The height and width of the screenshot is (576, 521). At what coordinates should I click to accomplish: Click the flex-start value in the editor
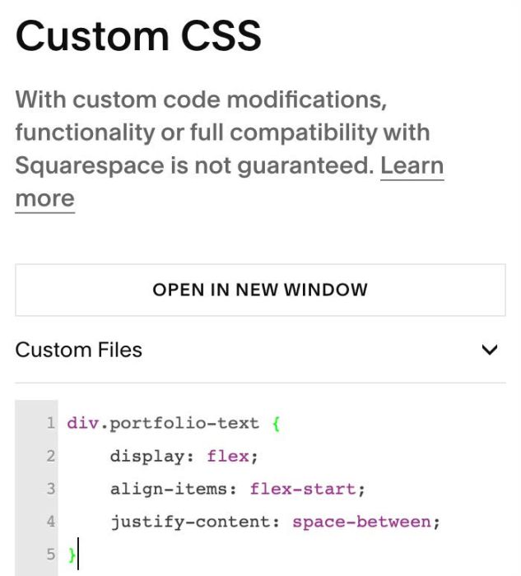pyautogui.click(x=303, y=489)
